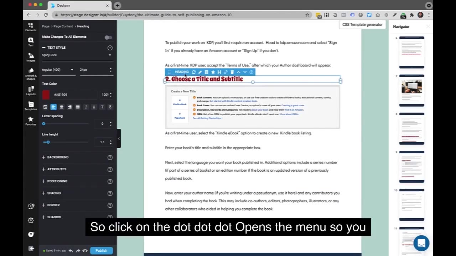The image size is (456, 256).
Task: Click drag handle dots in heading toolbar
Action: 169,72
